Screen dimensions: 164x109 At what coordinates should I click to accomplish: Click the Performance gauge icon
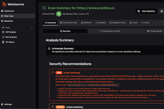point(101,31)
